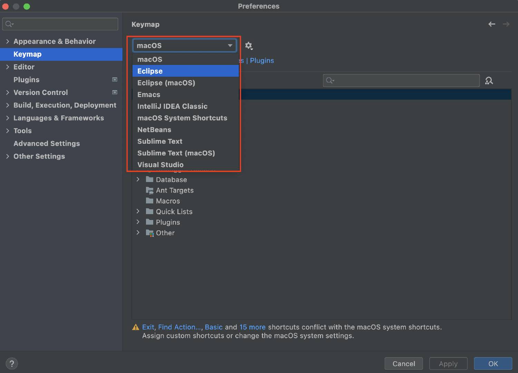
Task: Click the Apply button
Action: 448,364
